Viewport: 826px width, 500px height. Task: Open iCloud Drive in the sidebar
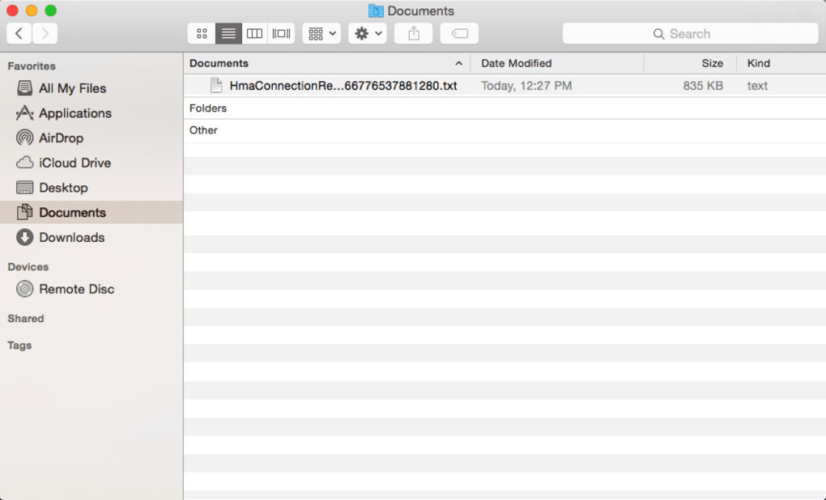[x=92, y=163]
